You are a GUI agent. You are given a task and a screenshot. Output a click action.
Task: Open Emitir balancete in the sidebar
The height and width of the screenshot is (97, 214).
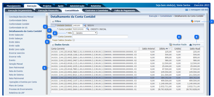pos(16,35)
